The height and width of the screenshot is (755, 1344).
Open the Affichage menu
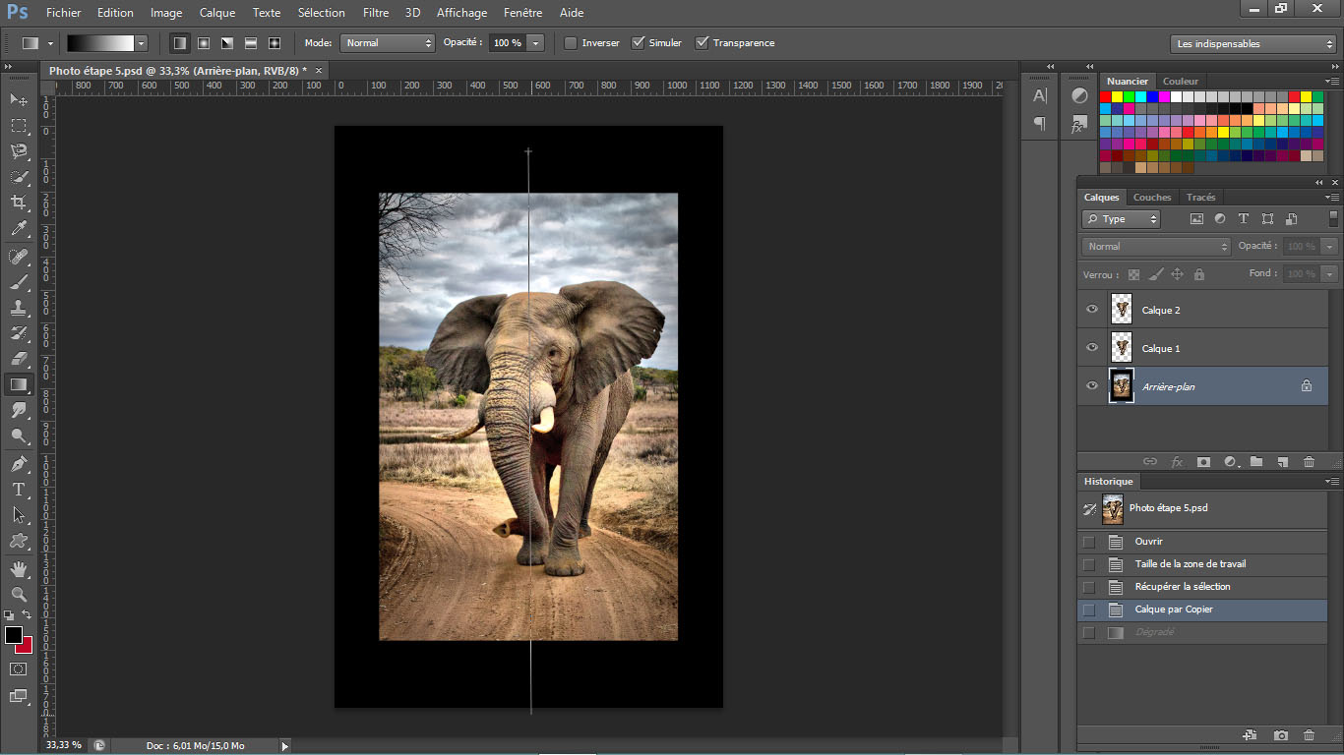462,13
